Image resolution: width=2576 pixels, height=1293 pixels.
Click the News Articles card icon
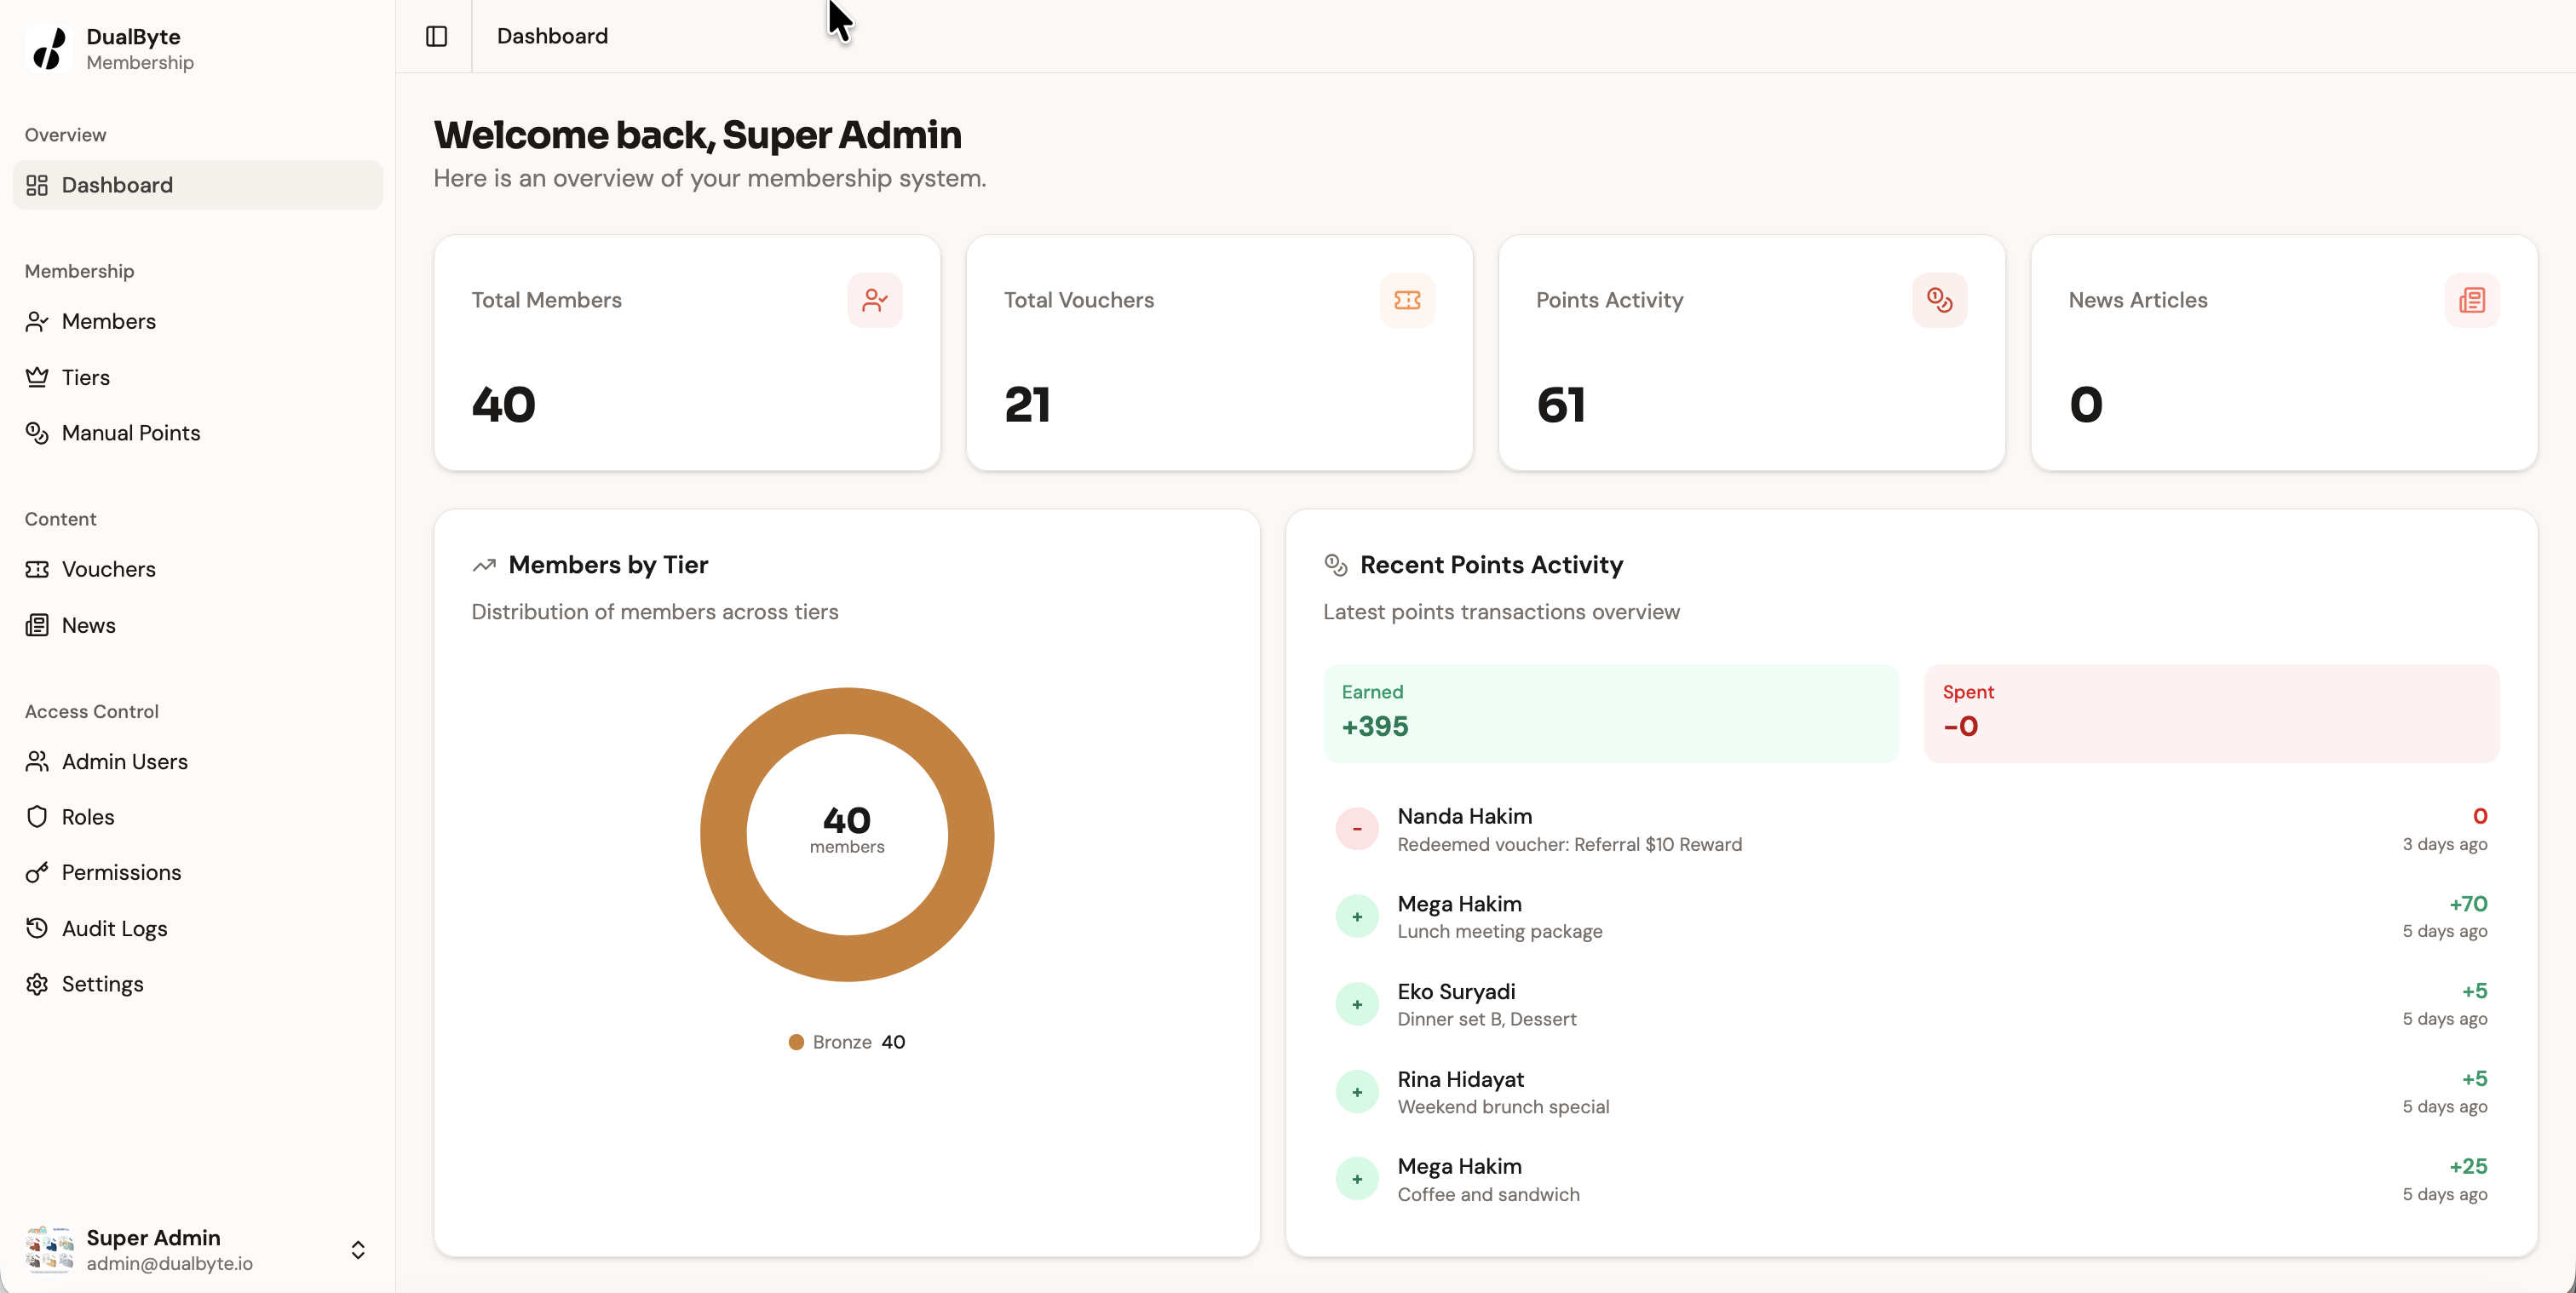[x=2471, y=300]
